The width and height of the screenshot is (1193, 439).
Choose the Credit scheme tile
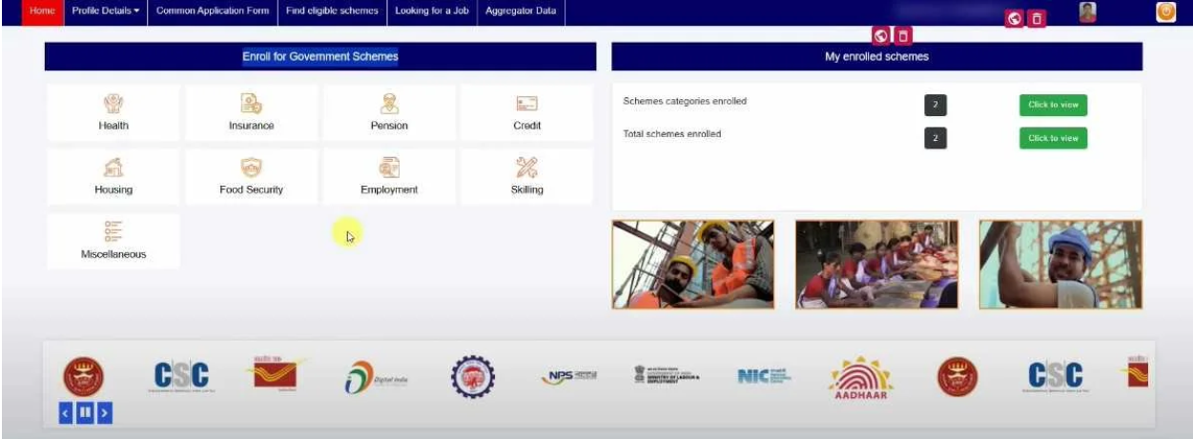526,112
